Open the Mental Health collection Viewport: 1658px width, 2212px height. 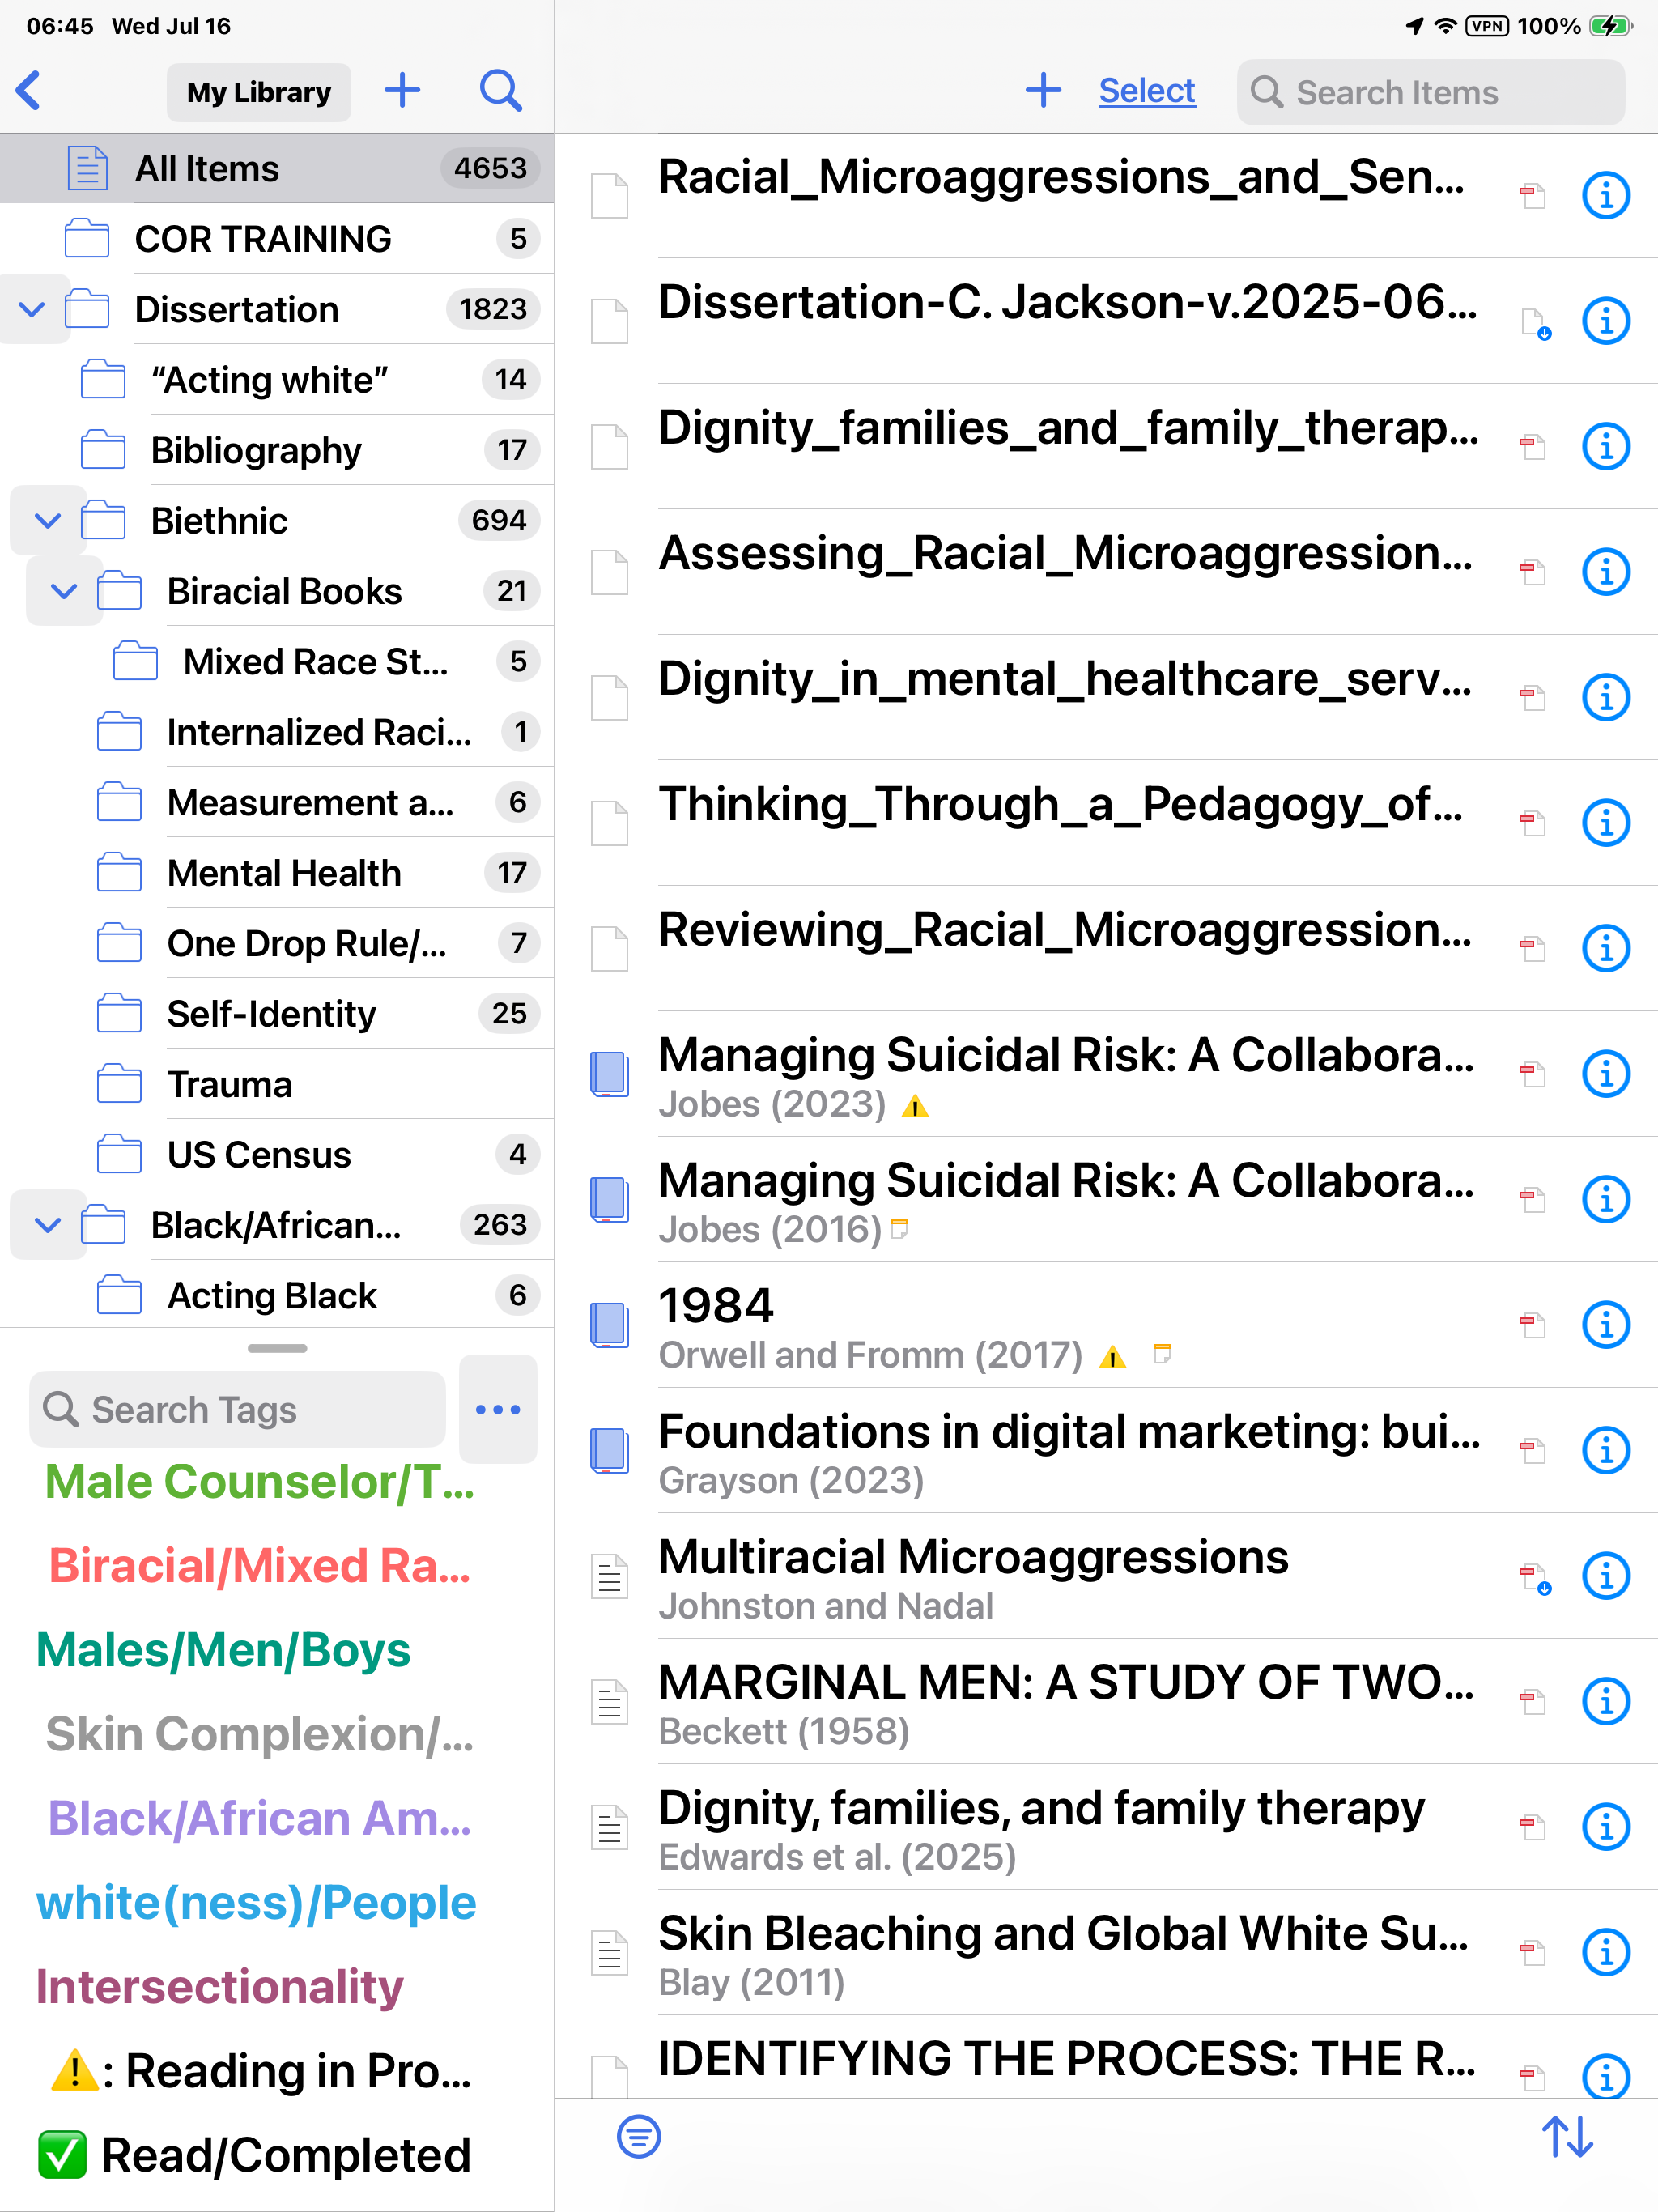[285, 873]
